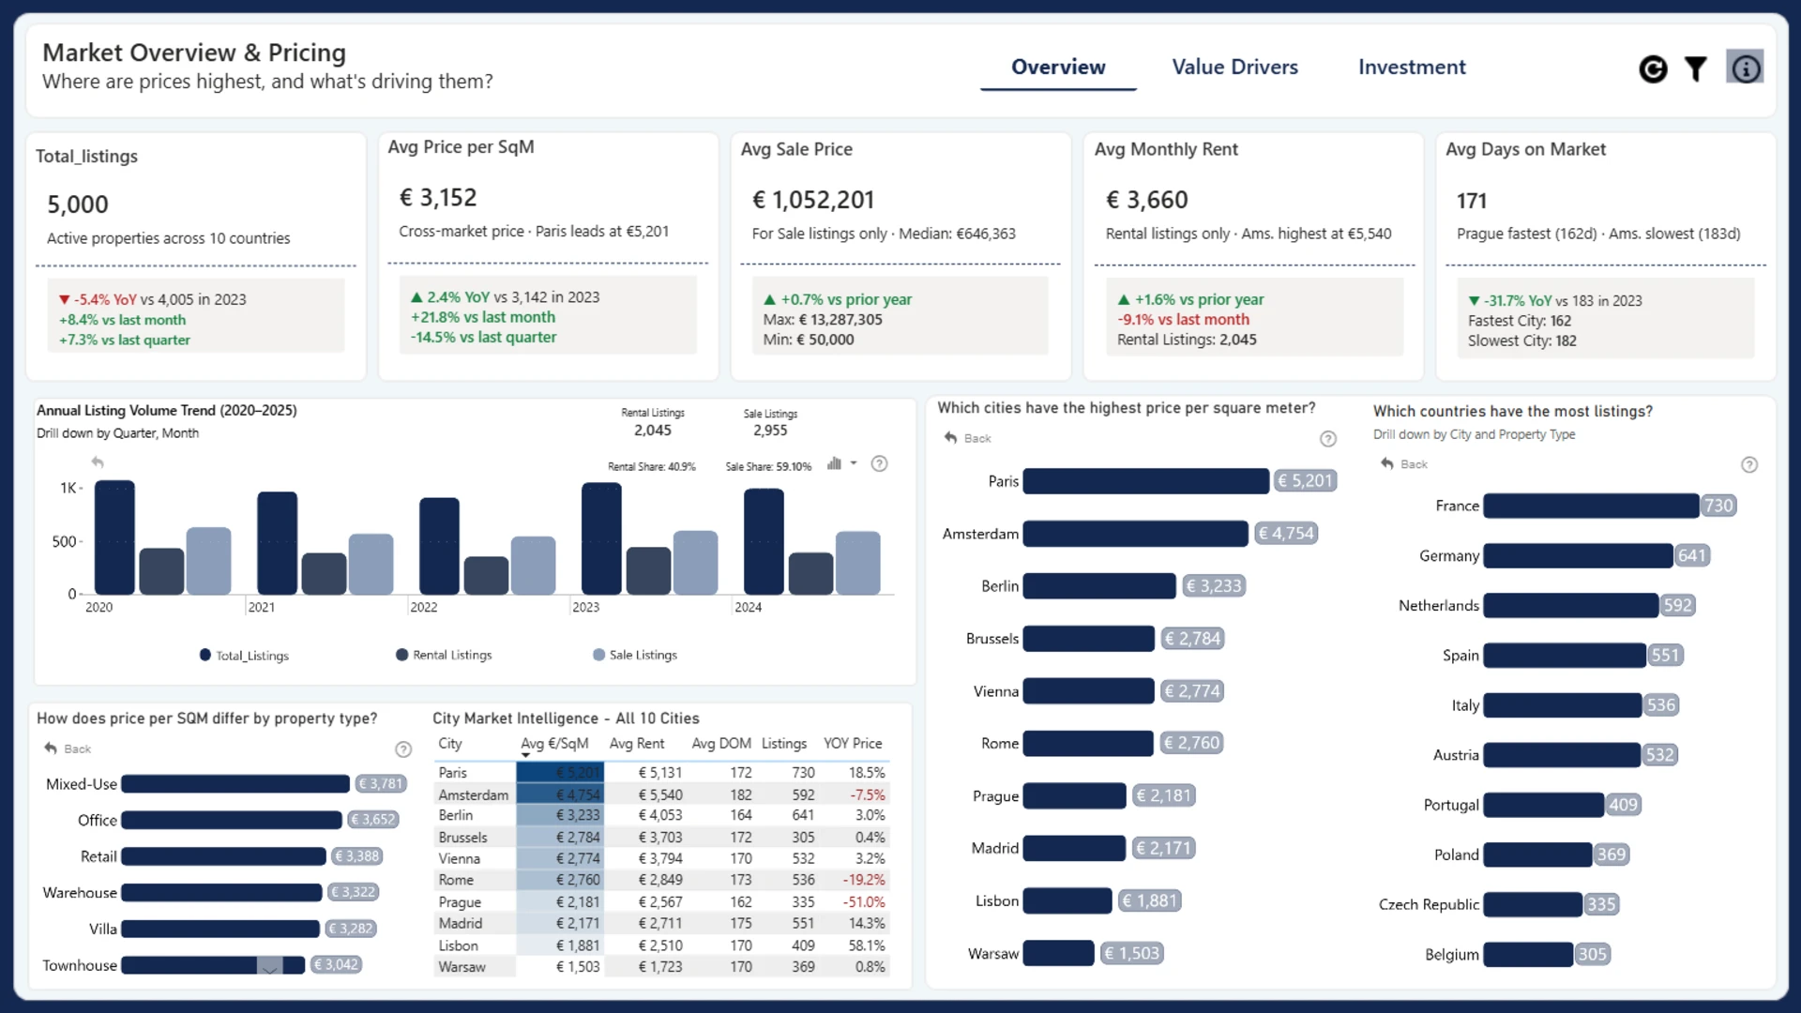Switch to Value Drivers tab
The image size is (1801, 1013).
point(1234,68)
